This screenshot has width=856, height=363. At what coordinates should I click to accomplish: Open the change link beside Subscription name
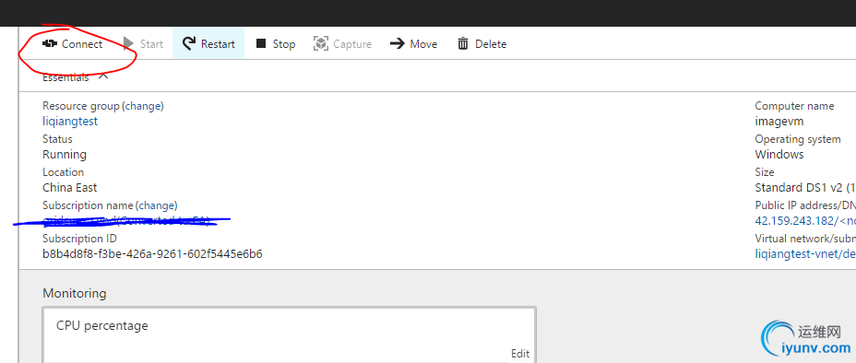(157, 205)
